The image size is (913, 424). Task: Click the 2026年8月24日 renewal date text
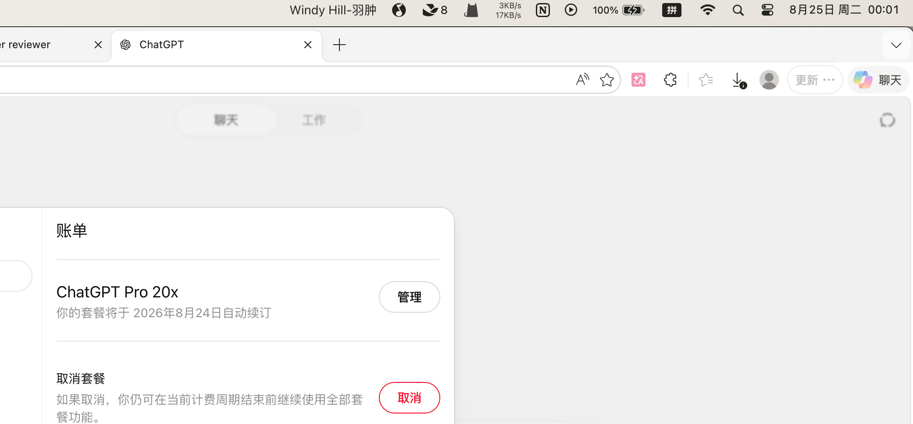178,313
